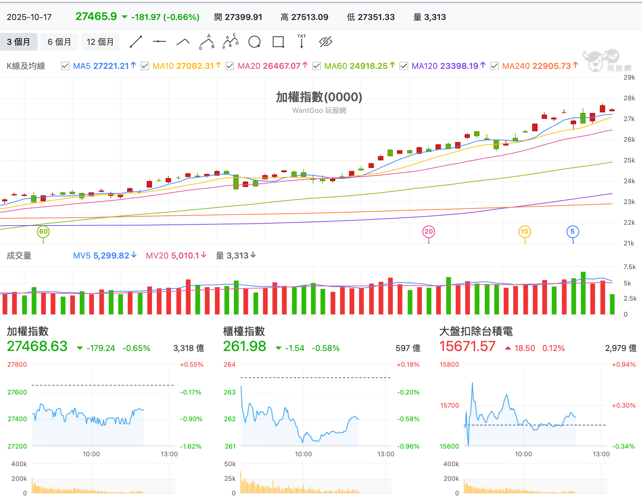
Task: Click the 成交量 section label
Action: point(19,255)
